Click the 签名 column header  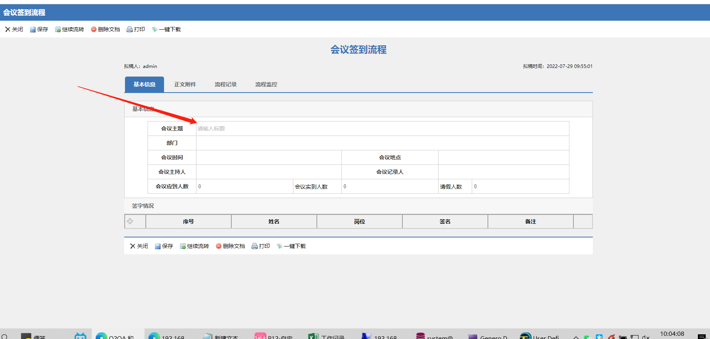click(x=445, y=221)
